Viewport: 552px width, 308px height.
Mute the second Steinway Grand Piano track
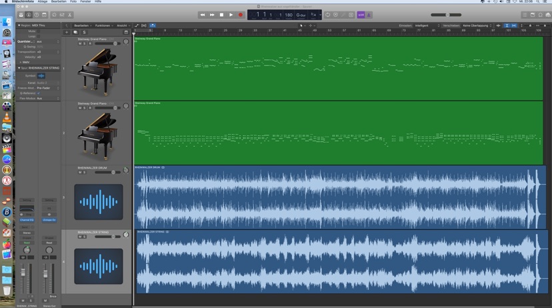pyautogui.click(x=80, y=108)
